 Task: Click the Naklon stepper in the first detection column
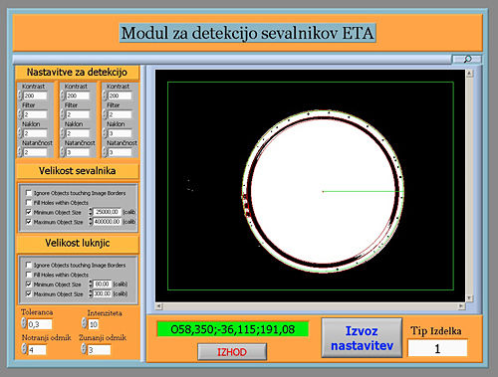(x=20, y=133)
